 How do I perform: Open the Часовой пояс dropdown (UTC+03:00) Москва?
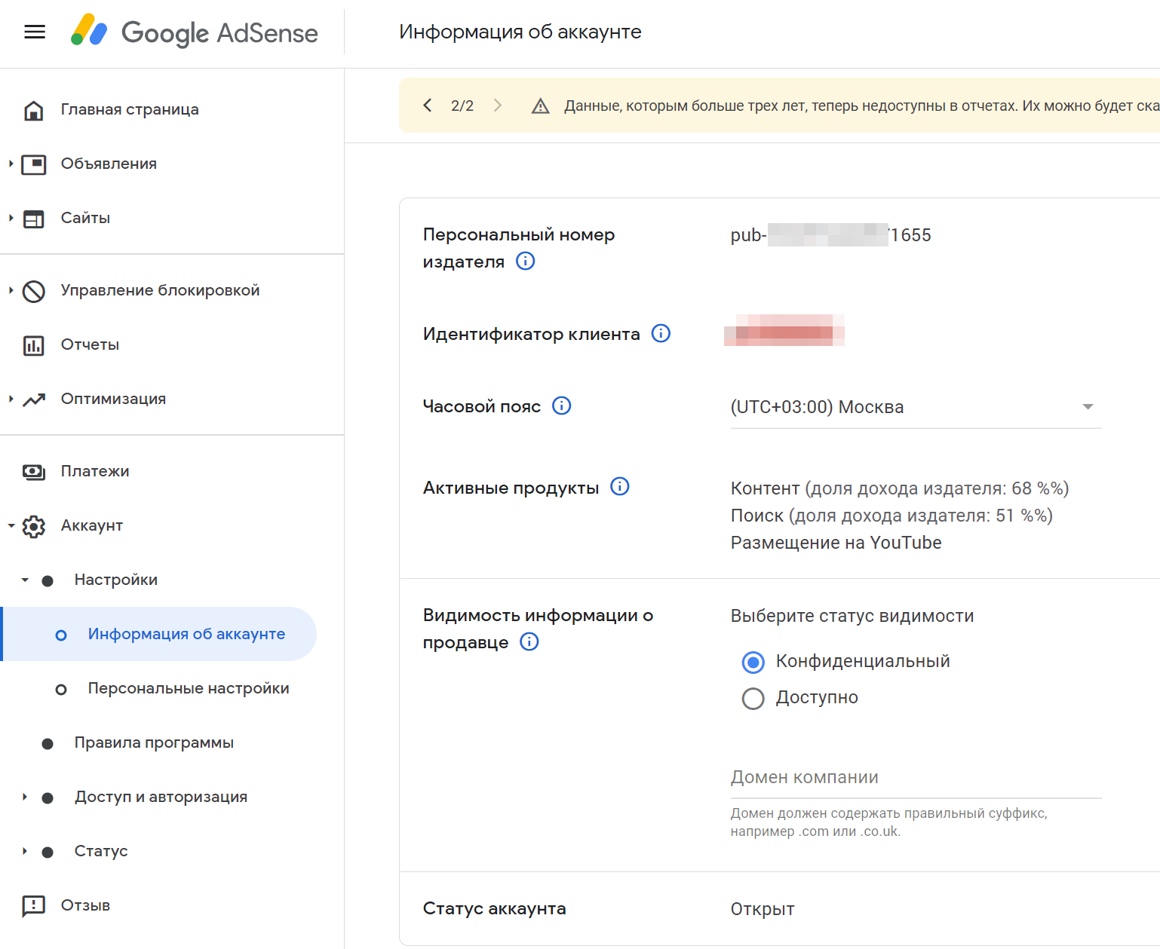tap(916, 407)
